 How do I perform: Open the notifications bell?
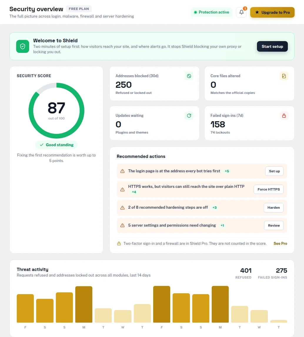click(x=241, y=12)
